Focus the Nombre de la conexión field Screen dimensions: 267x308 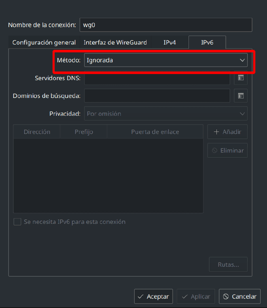click(166, 25)
